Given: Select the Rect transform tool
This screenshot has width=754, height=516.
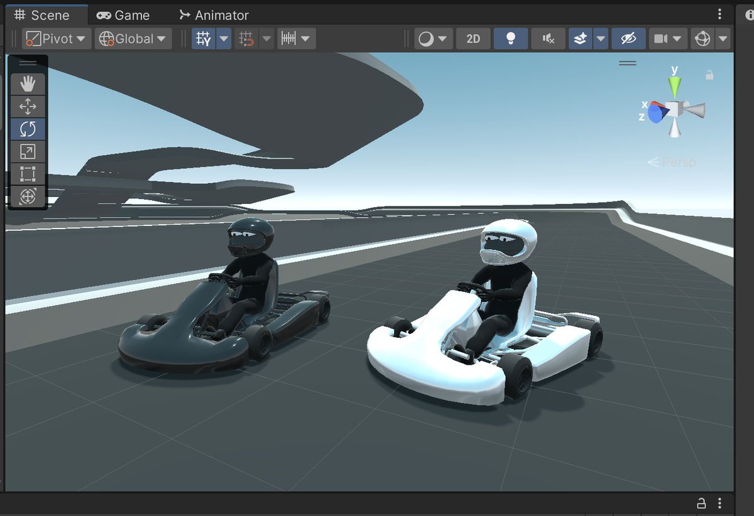Looking at the screenshot, I should pyautogui.click(x=26, y=174).
